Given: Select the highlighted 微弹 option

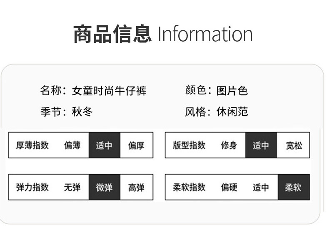Looking at the screenshot, I should pos(104,188).
